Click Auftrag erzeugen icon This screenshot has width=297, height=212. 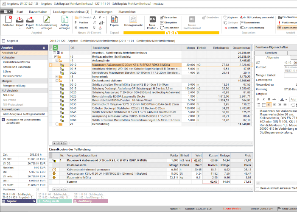click(x=65, y=20)
